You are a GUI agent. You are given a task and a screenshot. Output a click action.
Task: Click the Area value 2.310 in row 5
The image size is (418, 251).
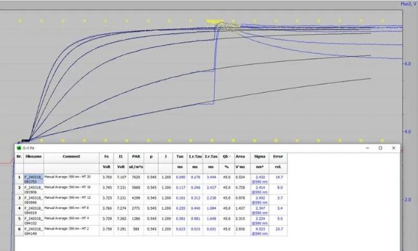pos(241,218)
